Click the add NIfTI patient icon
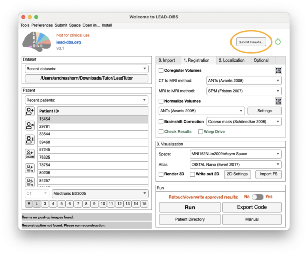This screenshot has height=255, width=308. 30,168
